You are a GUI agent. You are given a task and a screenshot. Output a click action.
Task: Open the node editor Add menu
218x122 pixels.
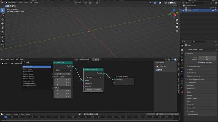(17, 60)
